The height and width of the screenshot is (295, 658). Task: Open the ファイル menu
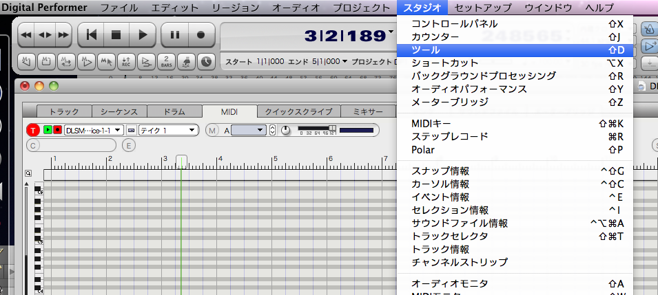click(119, 8)
